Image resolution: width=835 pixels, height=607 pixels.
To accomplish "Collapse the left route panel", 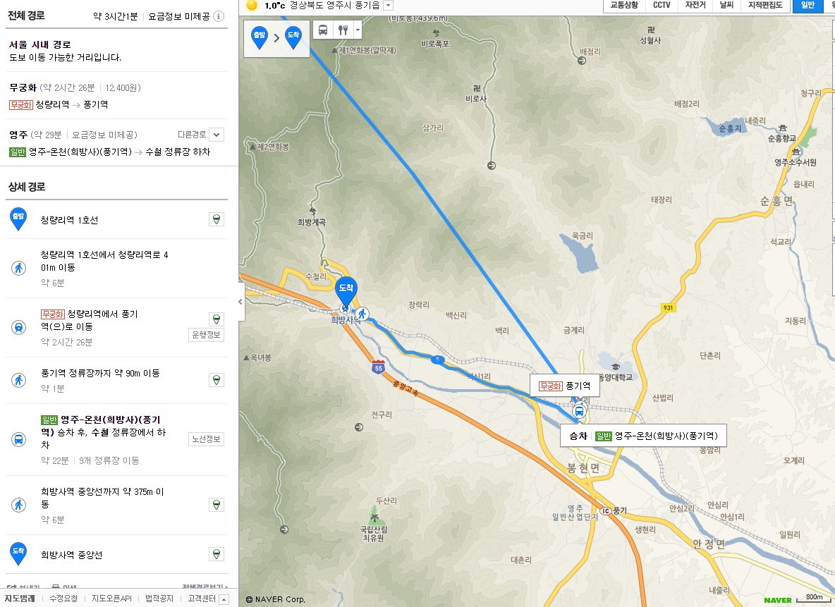I will pos(240,302).
